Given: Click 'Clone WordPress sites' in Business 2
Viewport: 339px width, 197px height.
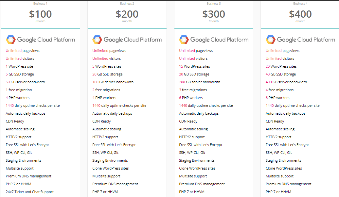Looking at the screenshot, I should coord(111,168).
